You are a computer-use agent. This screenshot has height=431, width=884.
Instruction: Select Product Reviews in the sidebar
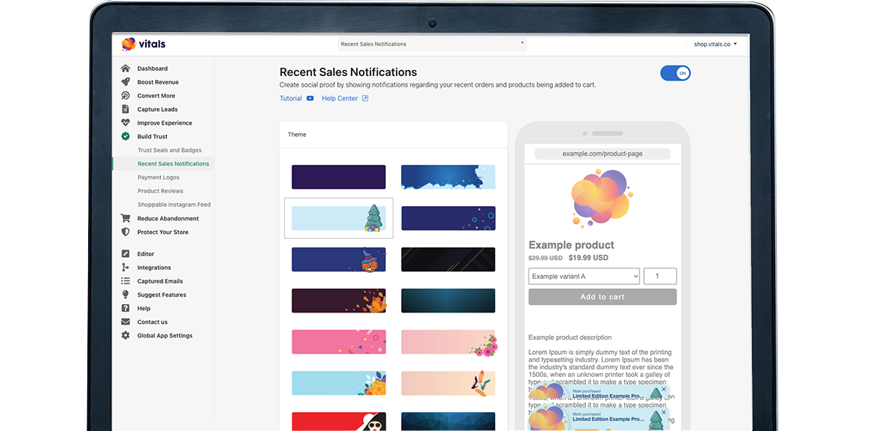point(160,192)
